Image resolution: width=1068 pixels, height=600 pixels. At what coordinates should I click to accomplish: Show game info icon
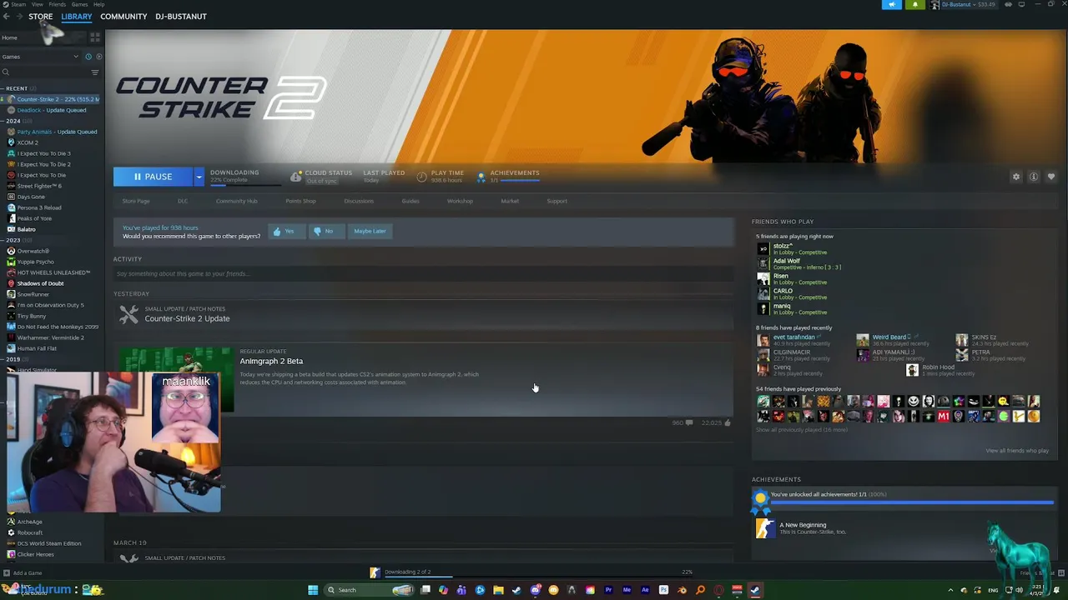pos(1033,177)
